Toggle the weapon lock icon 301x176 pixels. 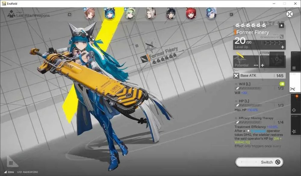click(x=281, y=25)
